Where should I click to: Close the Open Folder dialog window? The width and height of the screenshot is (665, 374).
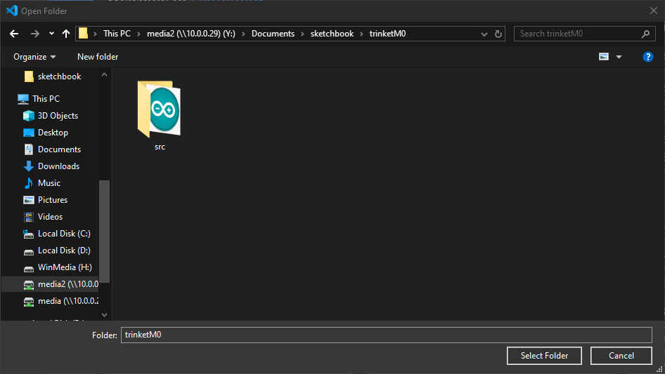pyautogui.click(x=654, y=11)
